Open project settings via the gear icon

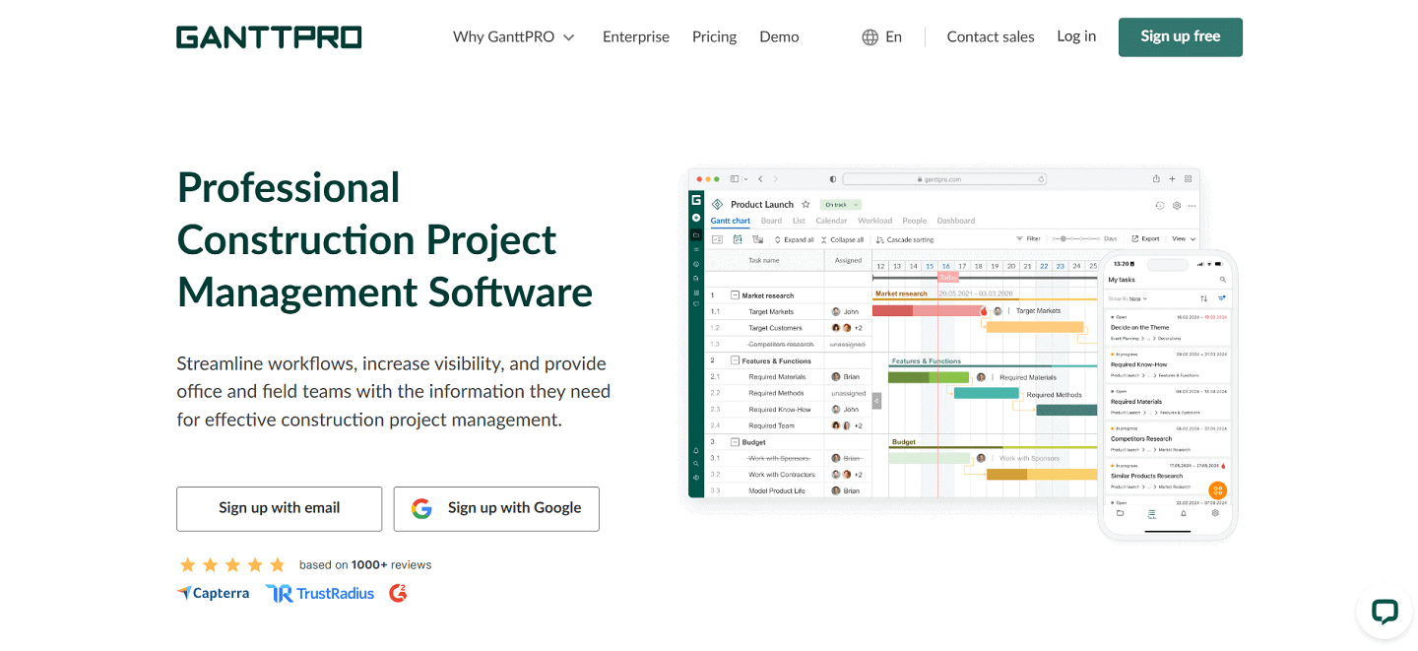point(1177,206)
